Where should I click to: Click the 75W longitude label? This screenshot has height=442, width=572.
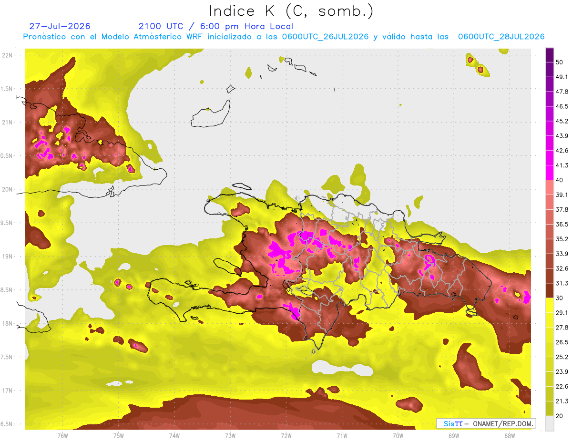pyautogui.click(x=118, y=435)
